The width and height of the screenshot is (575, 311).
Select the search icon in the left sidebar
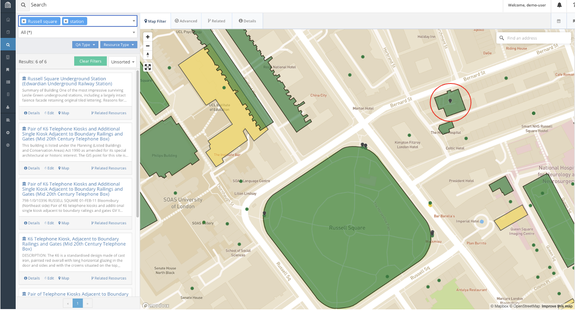8,44
